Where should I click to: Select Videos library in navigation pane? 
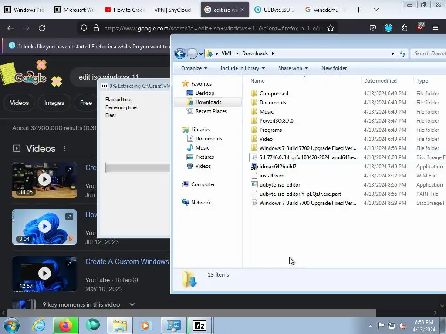pos(203,166)
